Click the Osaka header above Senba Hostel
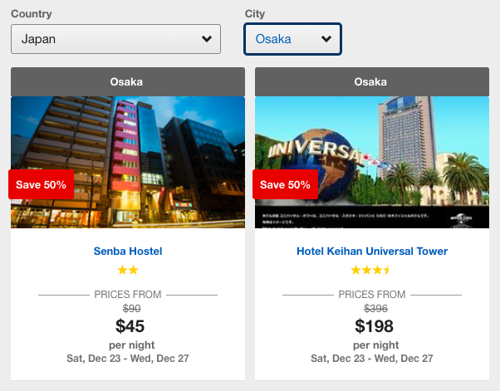 click(128, 82)
